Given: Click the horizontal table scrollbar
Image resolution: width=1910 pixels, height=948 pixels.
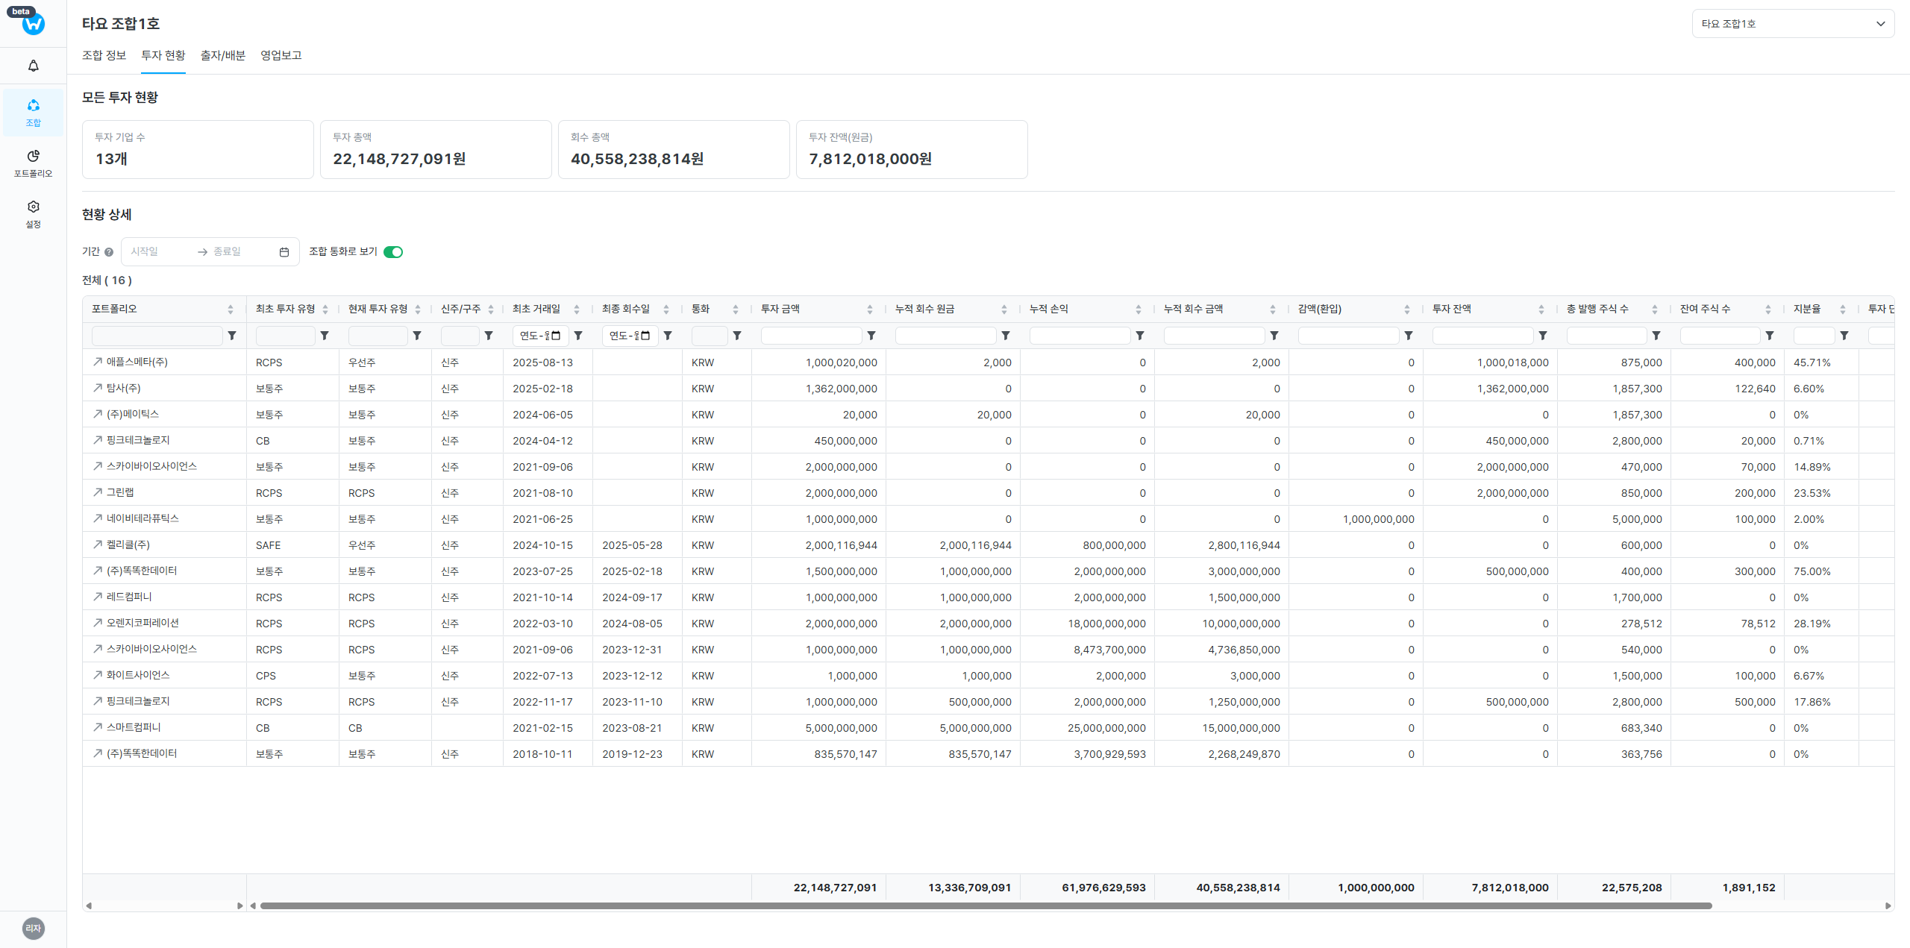Looking at the screenshot, I should click(x=985, y=906).
